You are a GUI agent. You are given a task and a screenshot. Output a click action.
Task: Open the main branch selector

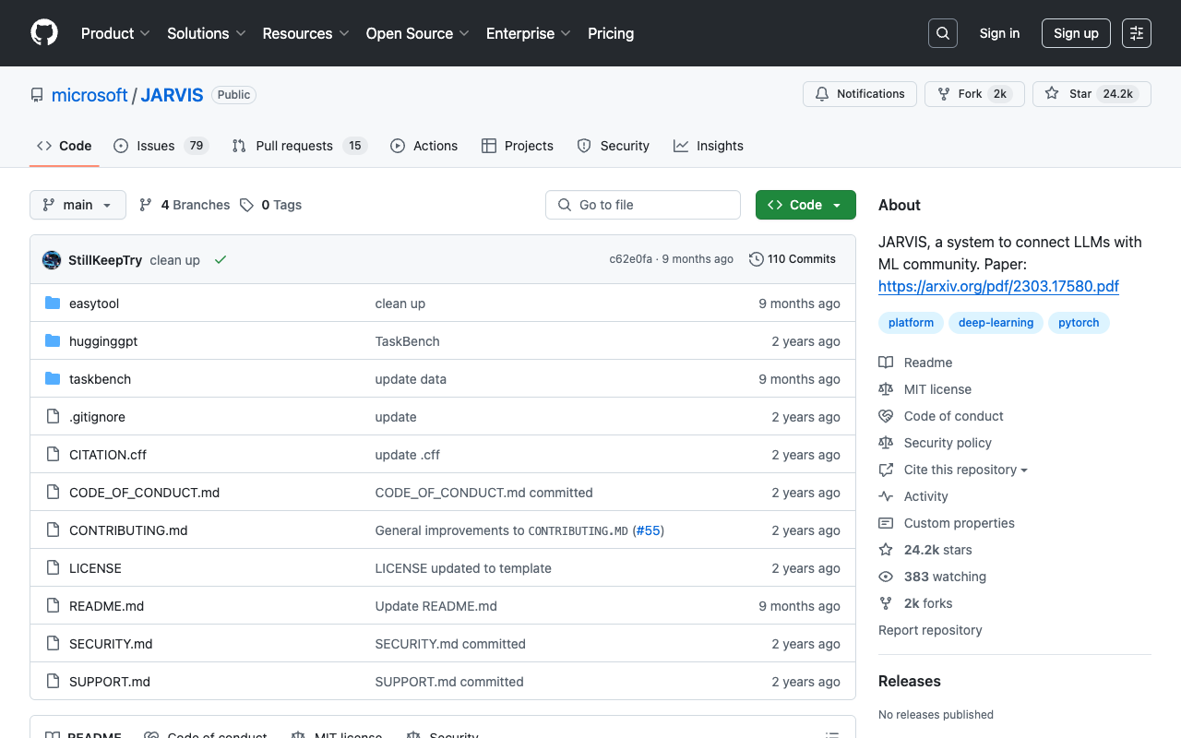(78, 205)
